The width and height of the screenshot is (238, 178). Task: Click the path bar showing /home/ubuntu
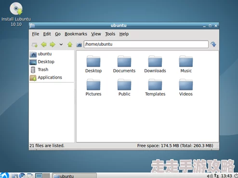[x=146, y=44]
